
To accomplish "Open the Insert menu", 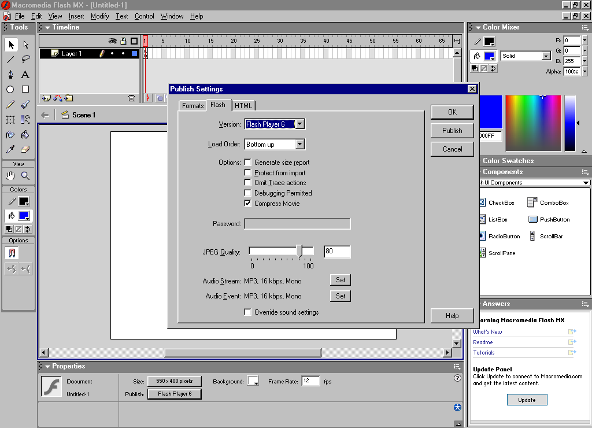I will (76, 16).
